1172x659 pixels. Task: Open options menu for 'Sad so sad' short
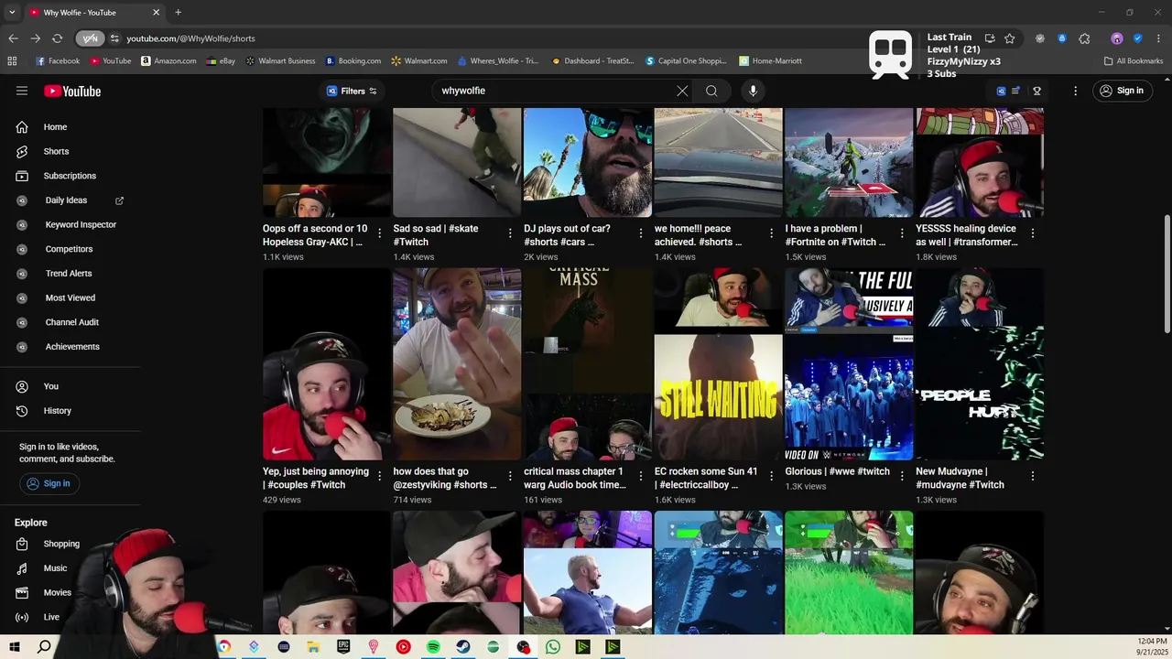click(x=510, y=233)
